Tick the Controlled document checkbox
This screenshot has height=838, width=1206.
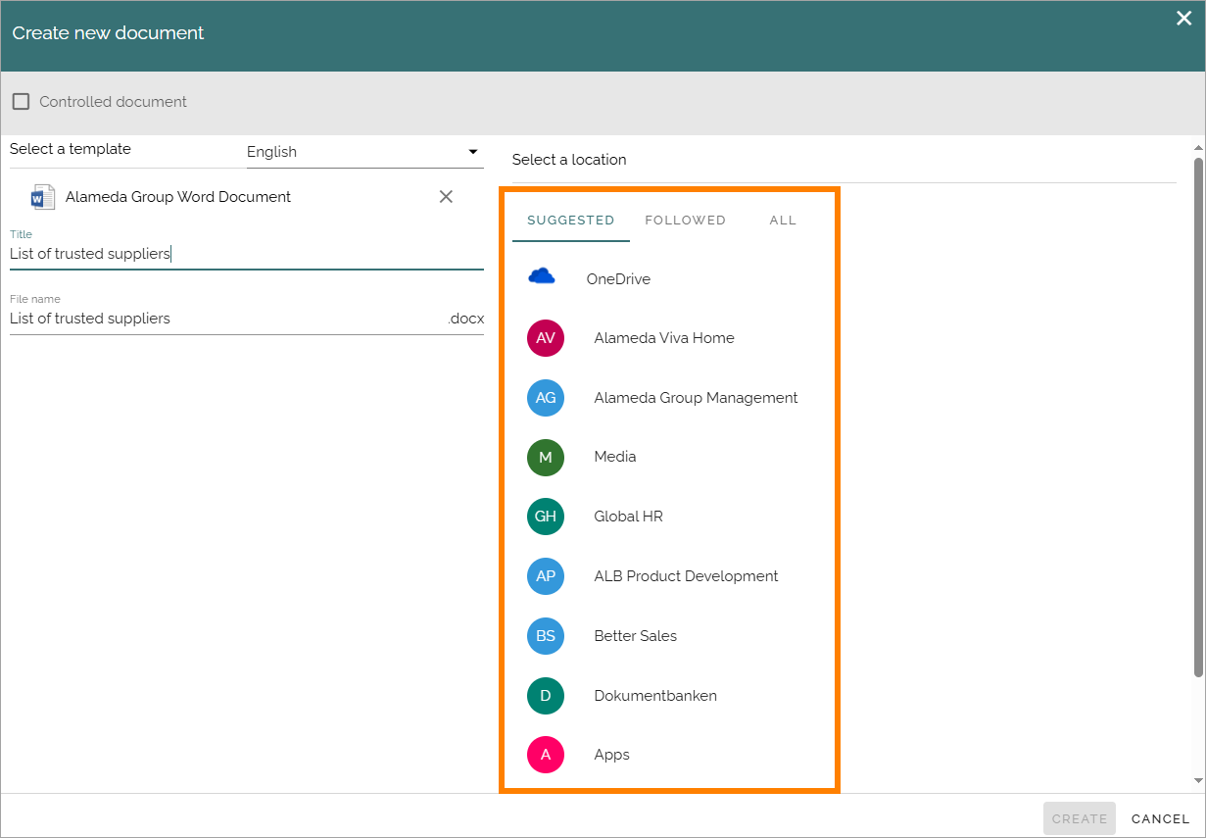[x=21, y=102]
